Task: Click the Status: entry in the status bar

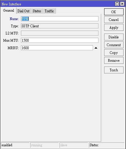Action: tap(107, 145)
